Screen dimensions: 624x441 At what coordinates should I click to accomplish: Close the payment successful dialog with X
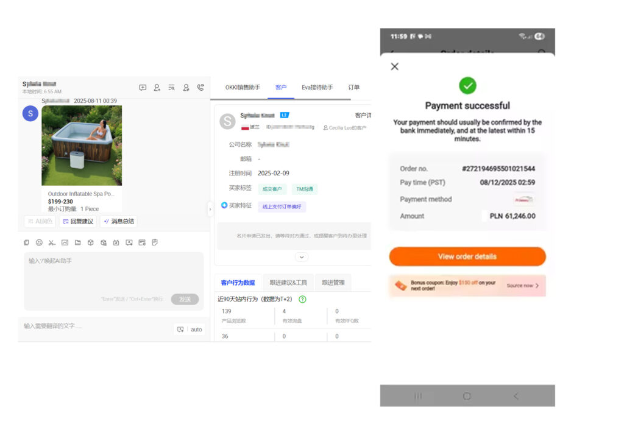pos(394,66)
